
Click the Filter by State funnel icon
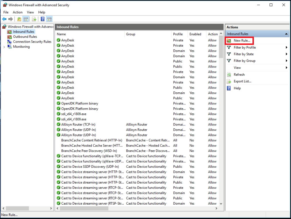(x=229, y=54)
